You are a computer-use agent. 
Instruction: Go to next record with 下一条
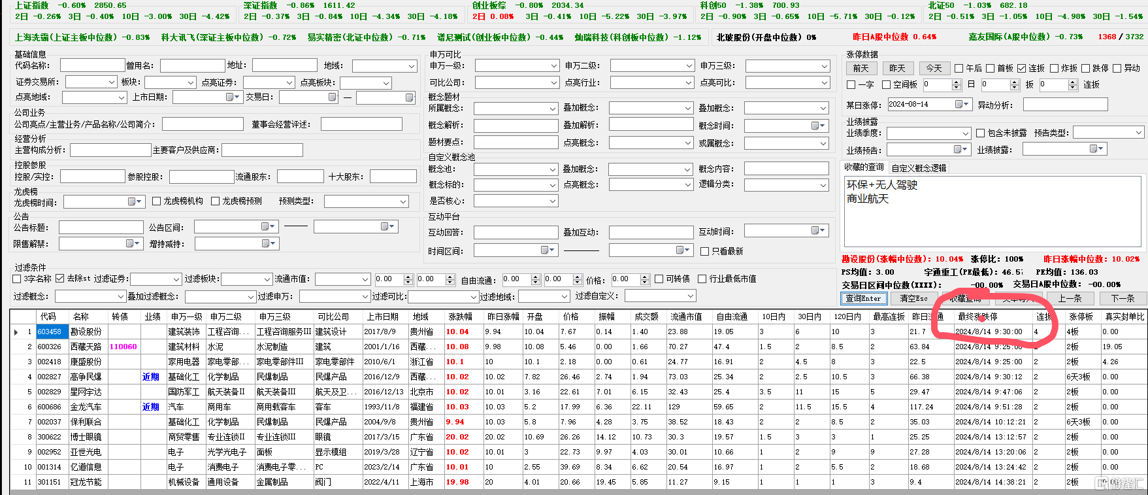1123,298
